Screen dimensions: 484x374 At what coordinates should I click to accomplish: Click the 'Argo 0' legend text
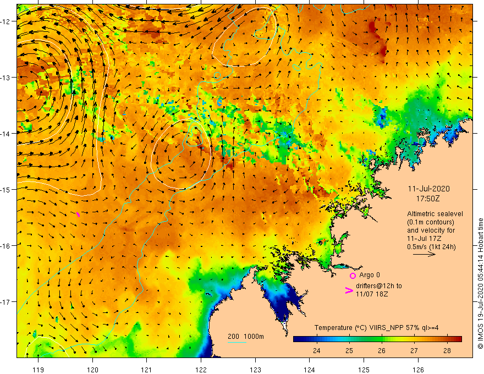(x=370, y=275)
